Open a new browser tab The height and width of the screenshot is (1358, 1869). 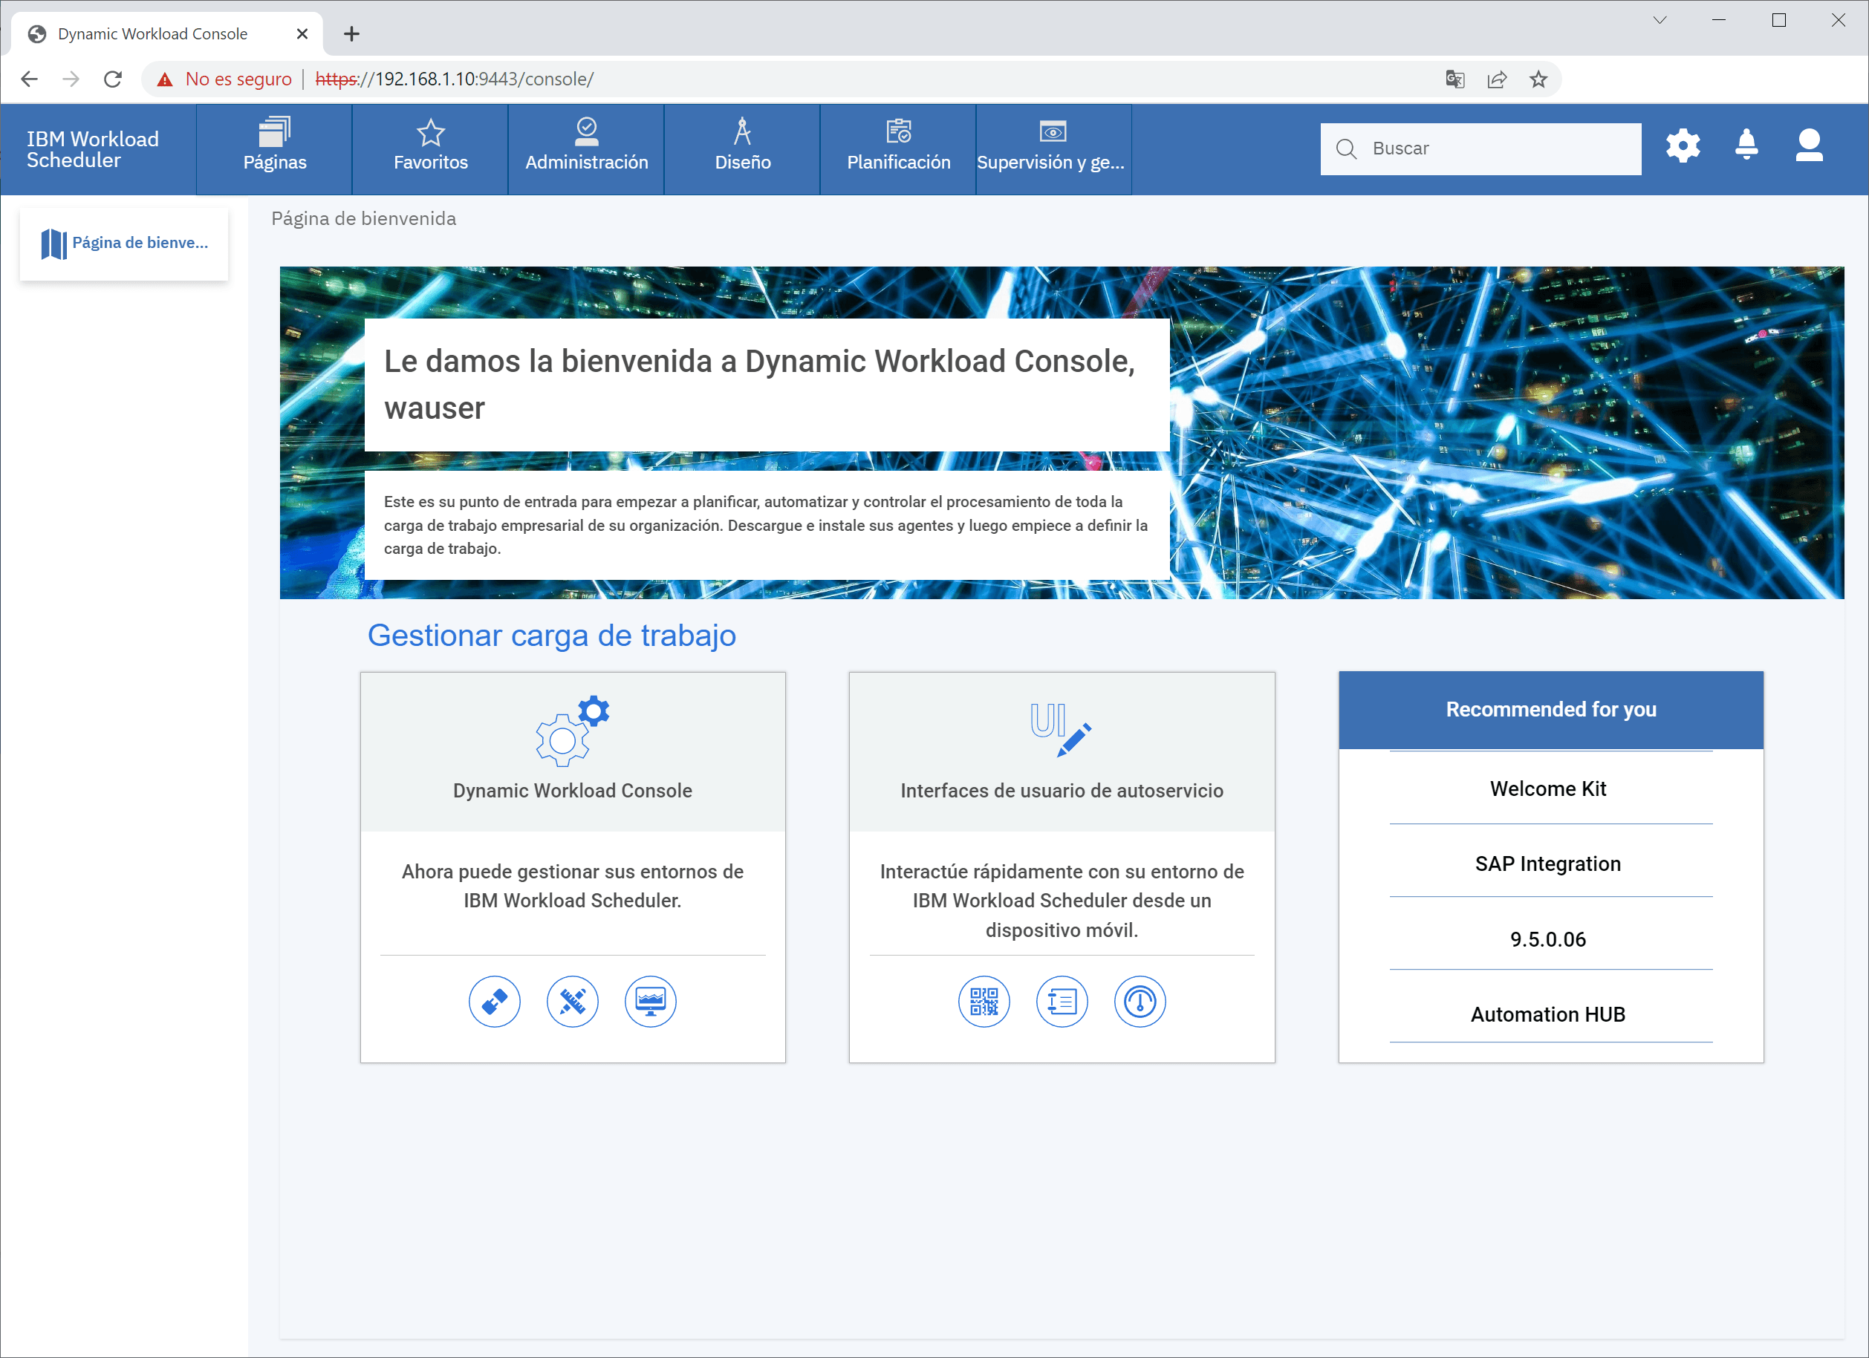(352, 33)
